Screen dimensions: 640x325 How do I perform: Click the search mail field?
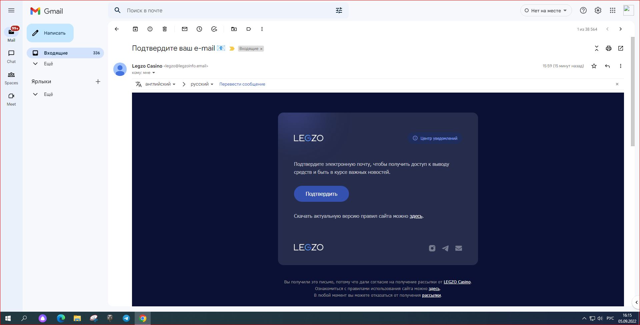[228, 10]
